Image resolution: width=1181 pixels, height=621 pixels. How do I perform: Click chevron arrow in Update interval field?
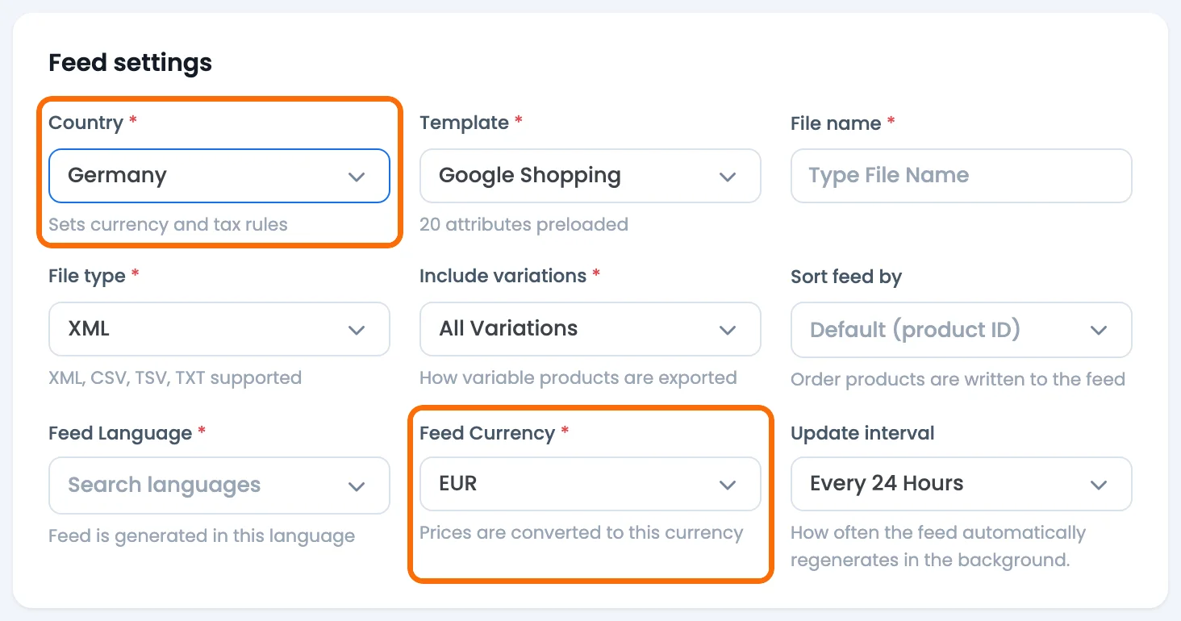pyautogui.click(x=1099, y=485)
